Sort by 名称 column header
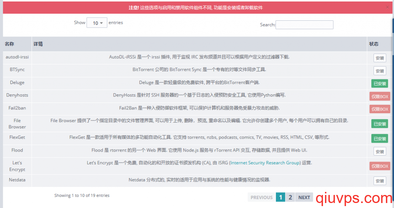This screenshot has height=208, width=394. coord(17,44)
